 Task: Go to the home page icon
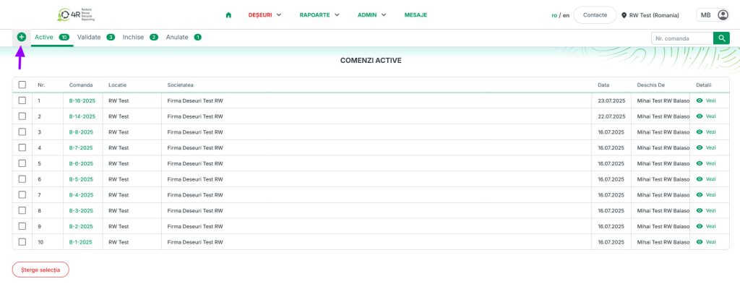click(228, 15)
